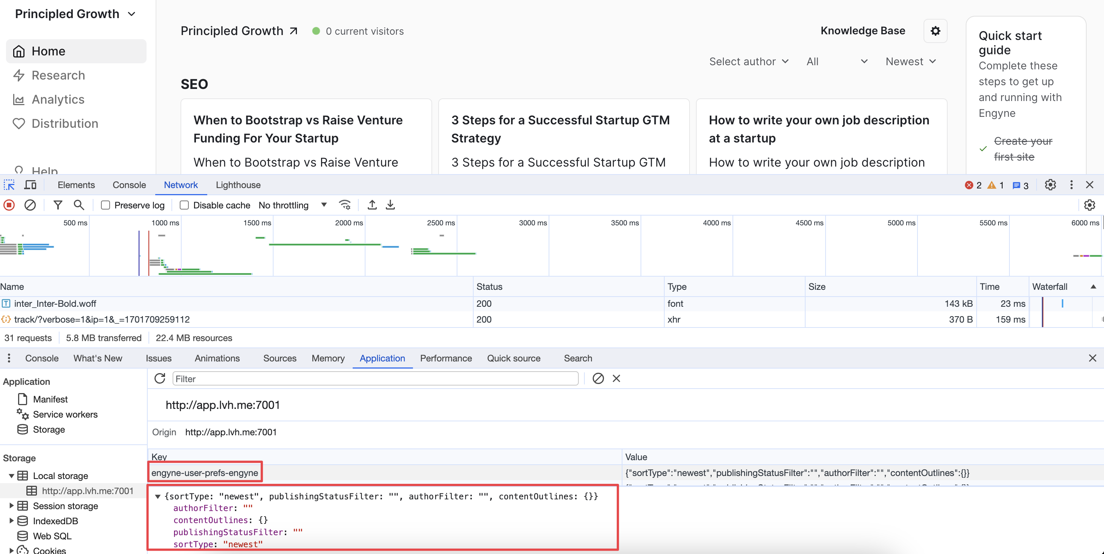This screenshot has width=1104, height=554.
Task: Open the Issues drawer tab
Action: tap(158, 358)
